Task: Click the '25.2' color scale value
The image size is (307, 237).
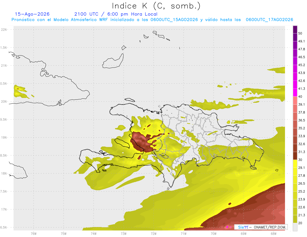Action: (302, 191)
